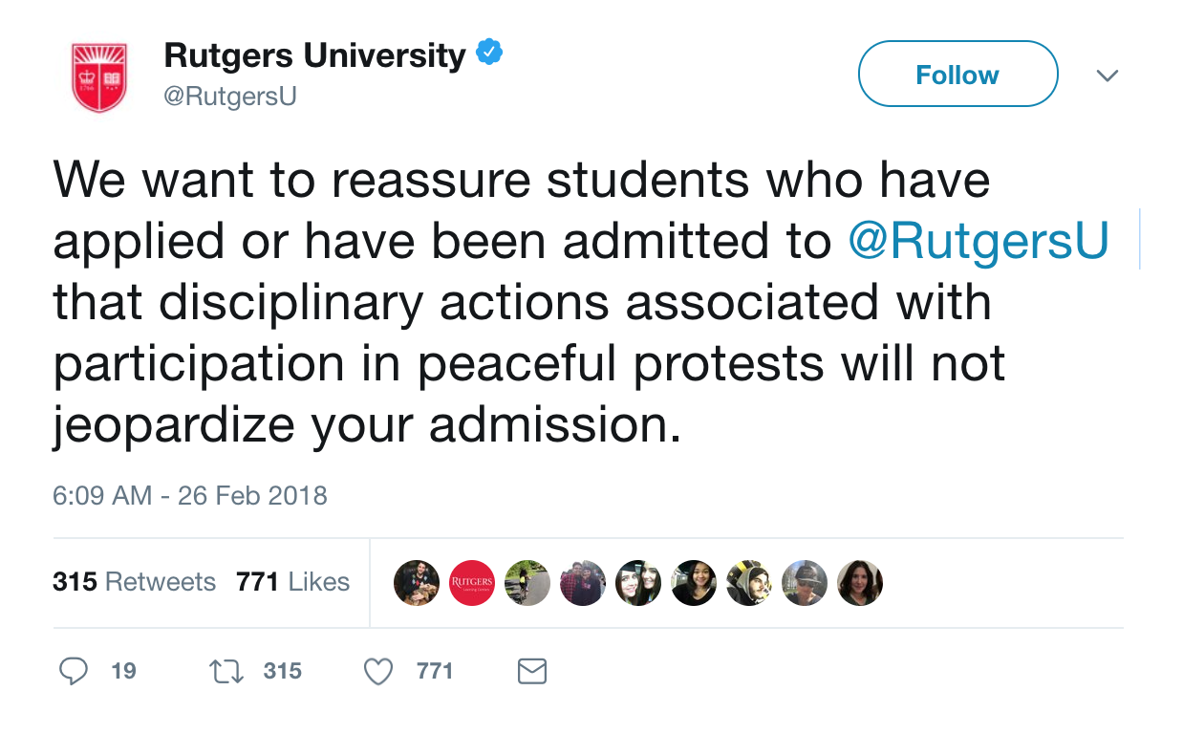Screen dimensions: 1183x734
Task: Follow Rutgers University
Action: click(x=957, y=75)
